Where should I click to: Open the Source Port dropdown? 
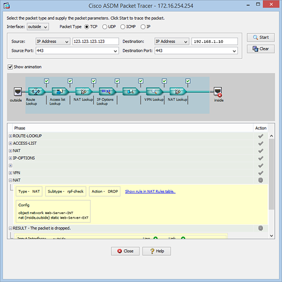click(115, 51)
